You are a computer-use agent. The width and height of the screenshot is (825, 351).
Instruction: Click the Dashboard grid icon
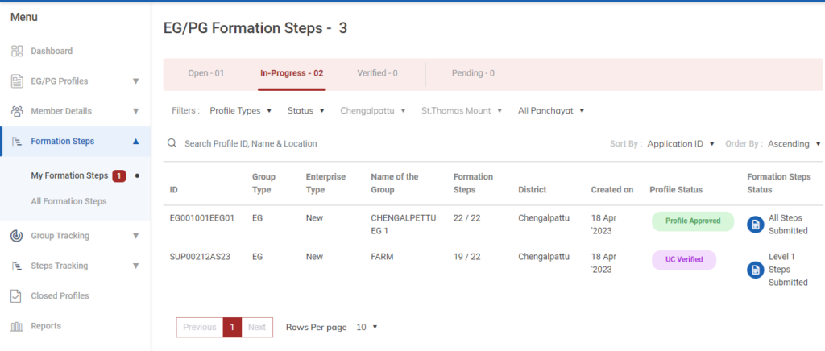point(16,52)
